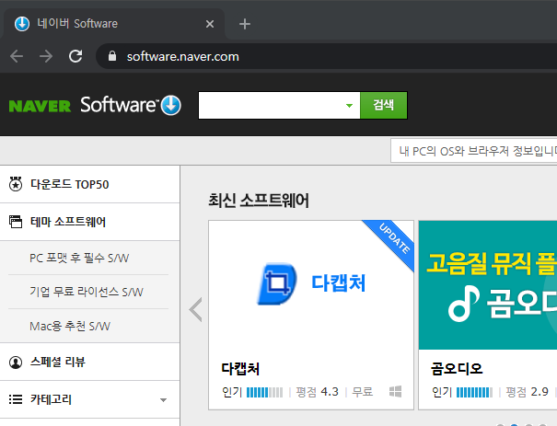Click the window icon beside 테마 소프트웨어
Viewport: 557px width, 426px height.
[16, 222]
